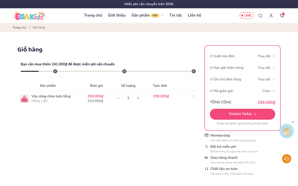This screenshot has height=186, width=298.
Task: Expand Xuất hóa đơn Thay đổi option
Action: coord(266,56)
